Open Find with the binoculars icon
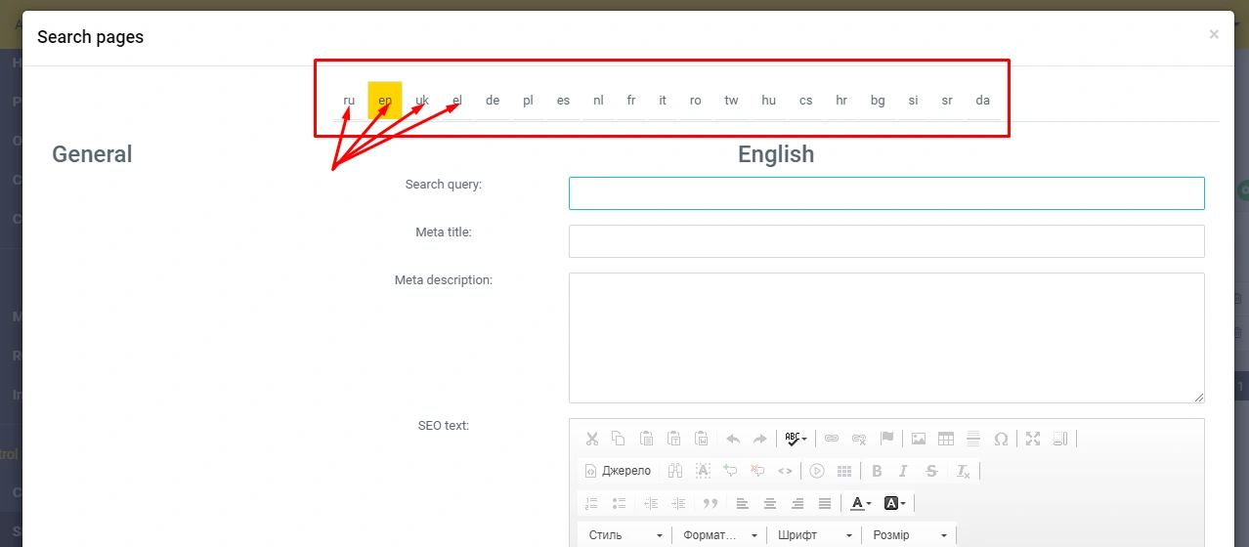 [675, 471]
